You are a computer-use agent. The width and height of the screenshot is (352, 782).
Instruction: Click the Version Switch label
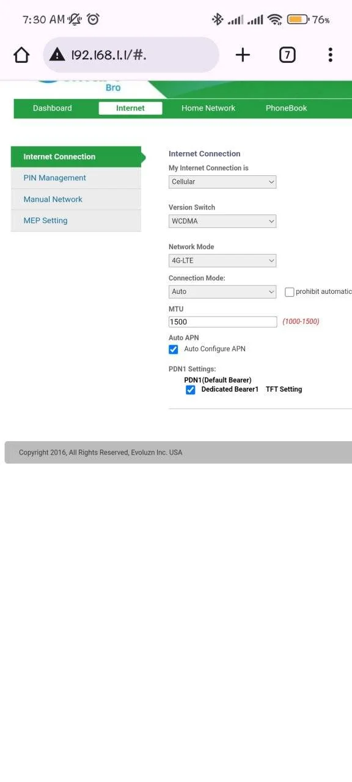(192, 208)
